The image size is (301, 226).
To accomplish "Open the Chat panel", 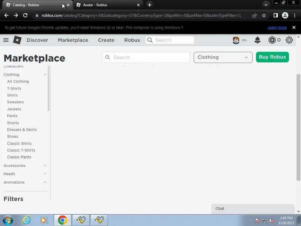I will [253, 209].
